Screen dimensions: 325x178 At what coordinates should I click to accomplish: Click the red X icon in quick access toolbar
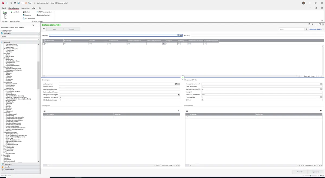[x=26, y=3]
